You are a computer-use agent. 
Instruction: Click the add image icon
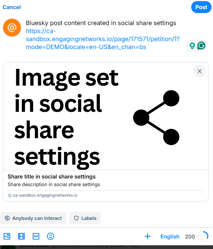pos(7,236)
